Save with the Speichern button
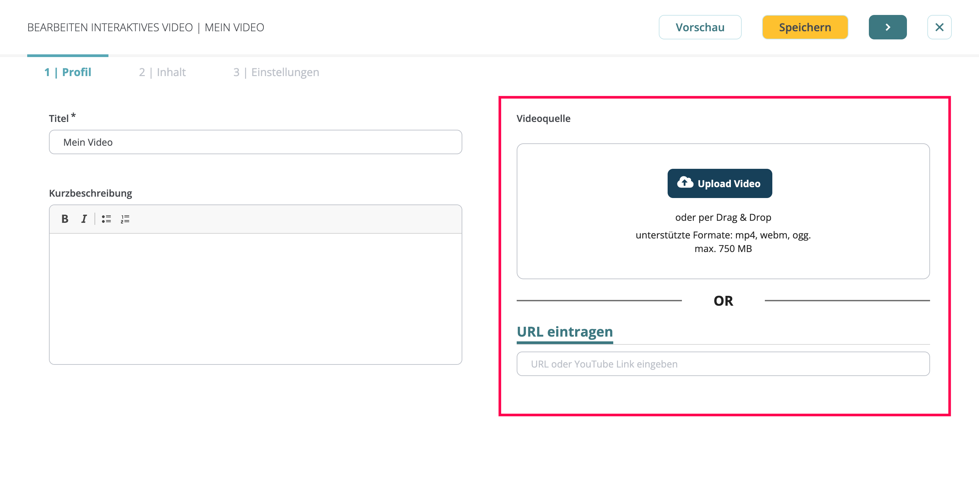Screen dimensions: 979x483 pyautogui.click(x=805, y=27)
